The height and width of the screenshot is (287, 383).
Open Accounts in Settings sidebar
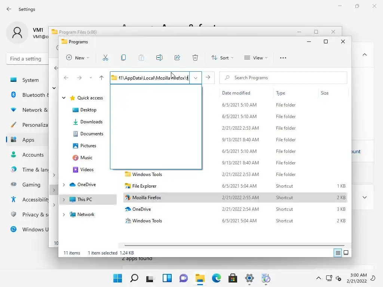point(28,155)
